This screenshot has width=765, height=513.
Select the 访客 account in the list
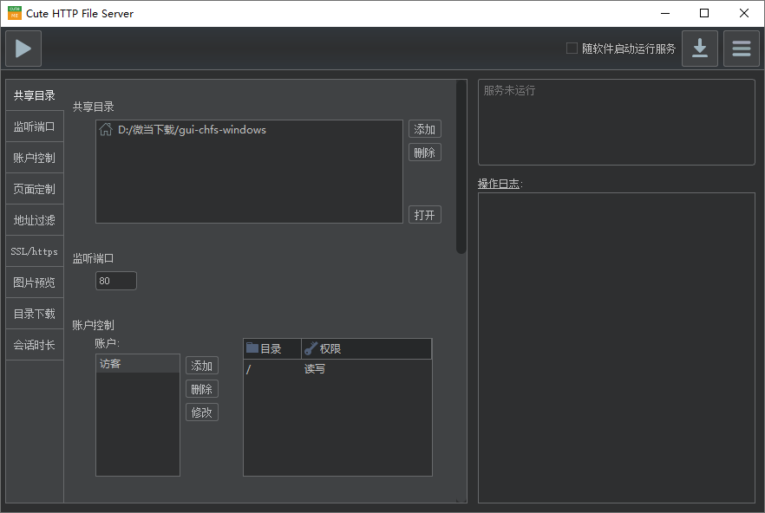click(x=137, y=364)
